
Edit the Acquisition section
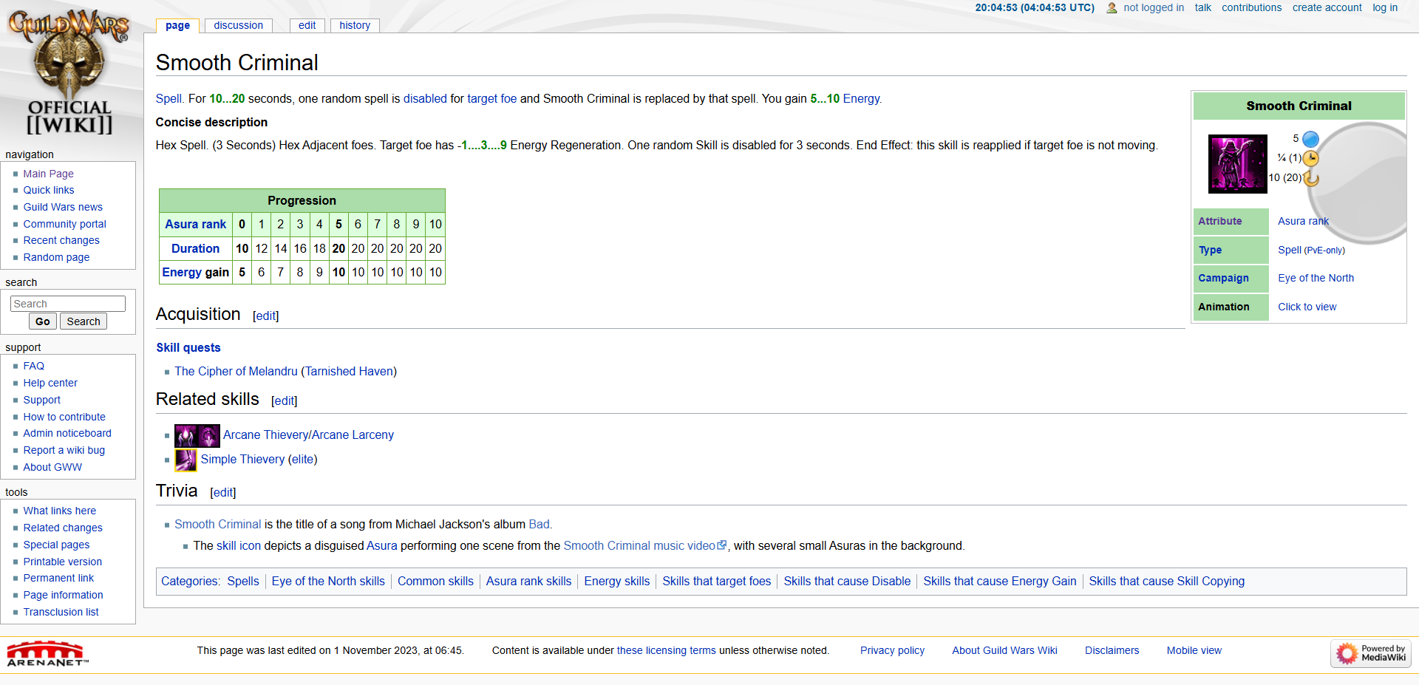click(266, 316)
